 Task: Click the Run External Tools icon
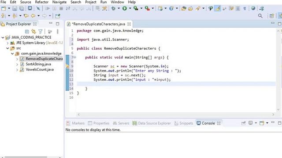pyautogui.click(x=147, y=8)
